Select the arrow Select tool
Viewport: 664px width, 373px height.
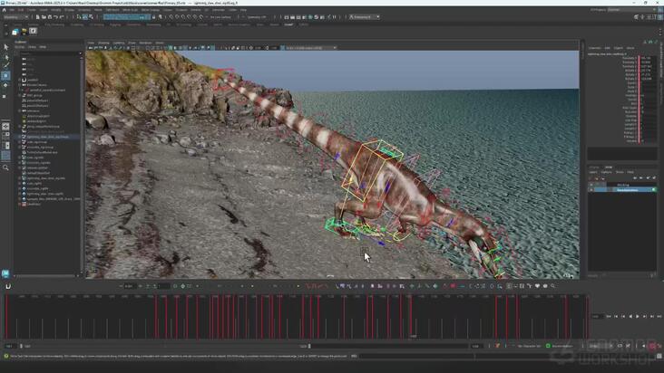(6, 47)
